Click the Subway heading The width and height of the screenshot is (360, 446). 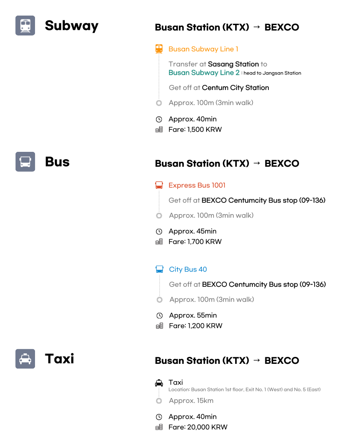(x=72, y=26)
